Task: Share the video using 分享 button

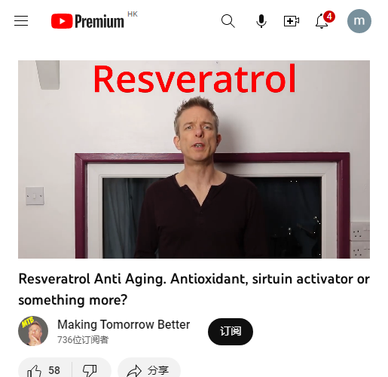Action: coord(149,370)
